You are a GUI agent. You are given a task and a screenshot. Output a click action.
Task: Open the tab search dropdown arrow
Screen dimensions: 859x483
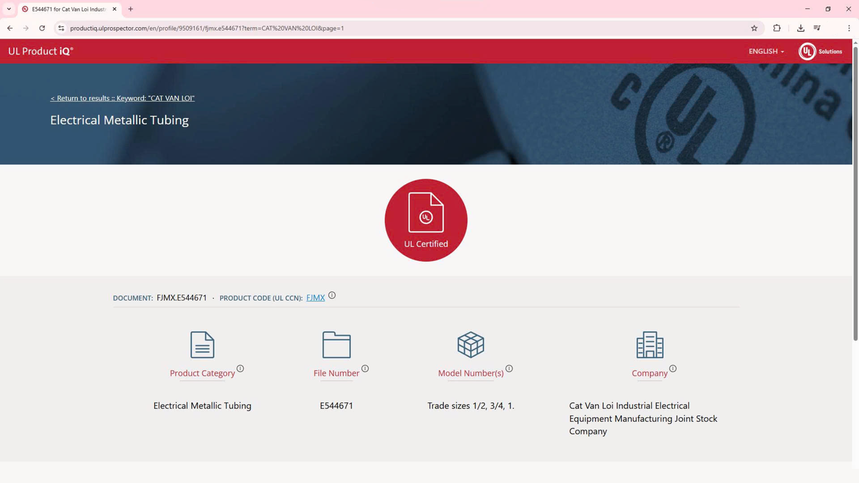pos(9,9)
